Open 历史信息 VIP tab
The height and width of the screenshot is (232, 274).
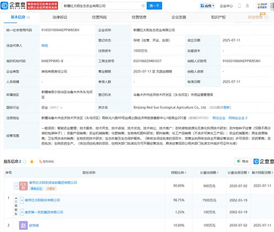click(x=255, y=17)
